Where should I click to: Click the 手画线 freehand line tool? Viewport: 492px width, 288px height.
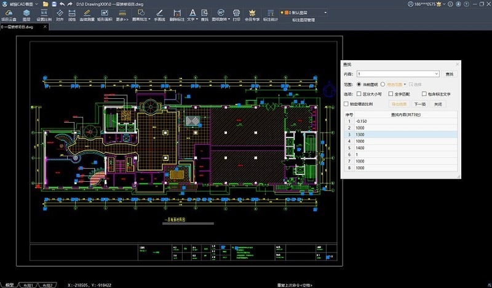(159, 14)
